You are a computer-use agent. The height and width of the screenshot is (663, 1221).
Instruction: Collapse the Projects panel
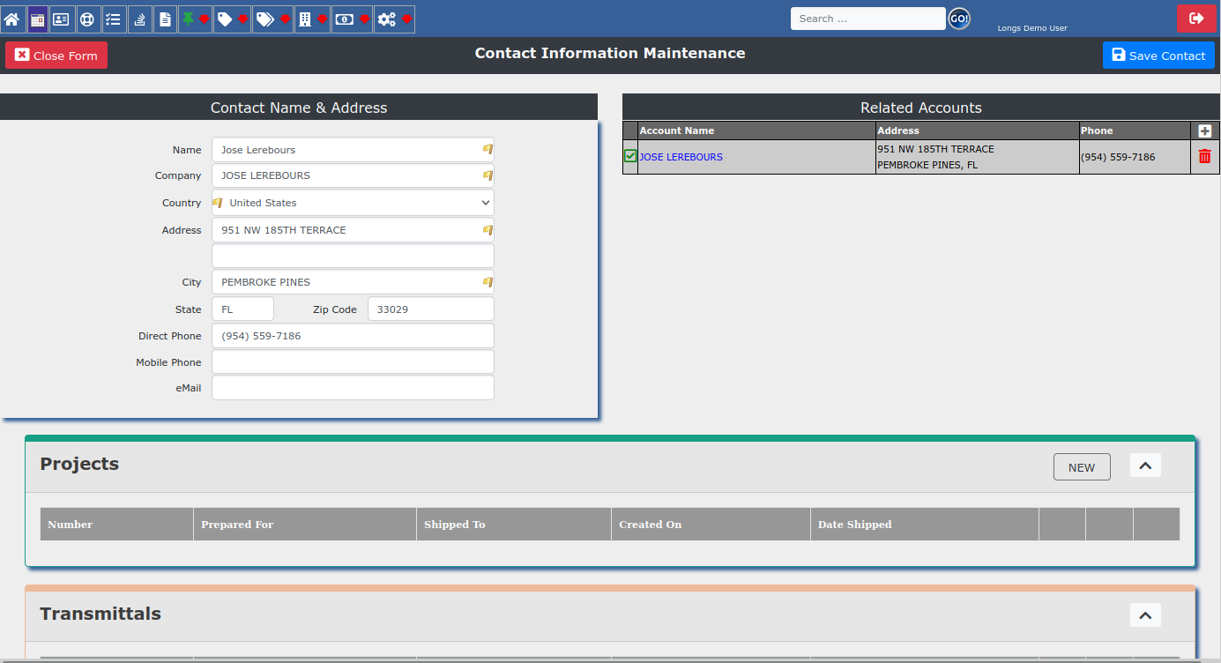[1145, 466]
